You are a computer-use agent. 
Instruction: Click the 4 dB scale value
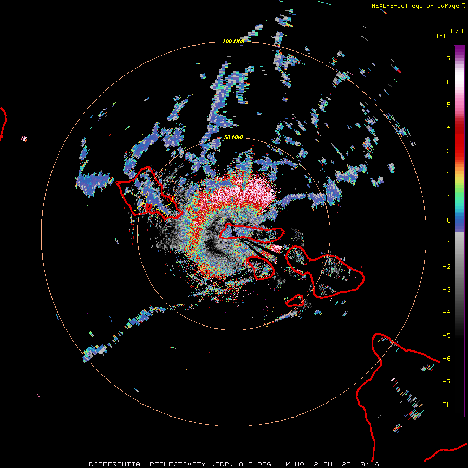coord(449,127)
